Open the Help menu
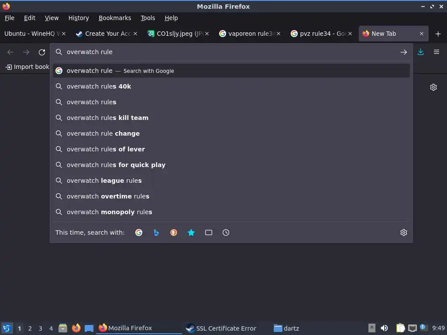The height and width of the screenshot is (335, 447). (171, 18)
